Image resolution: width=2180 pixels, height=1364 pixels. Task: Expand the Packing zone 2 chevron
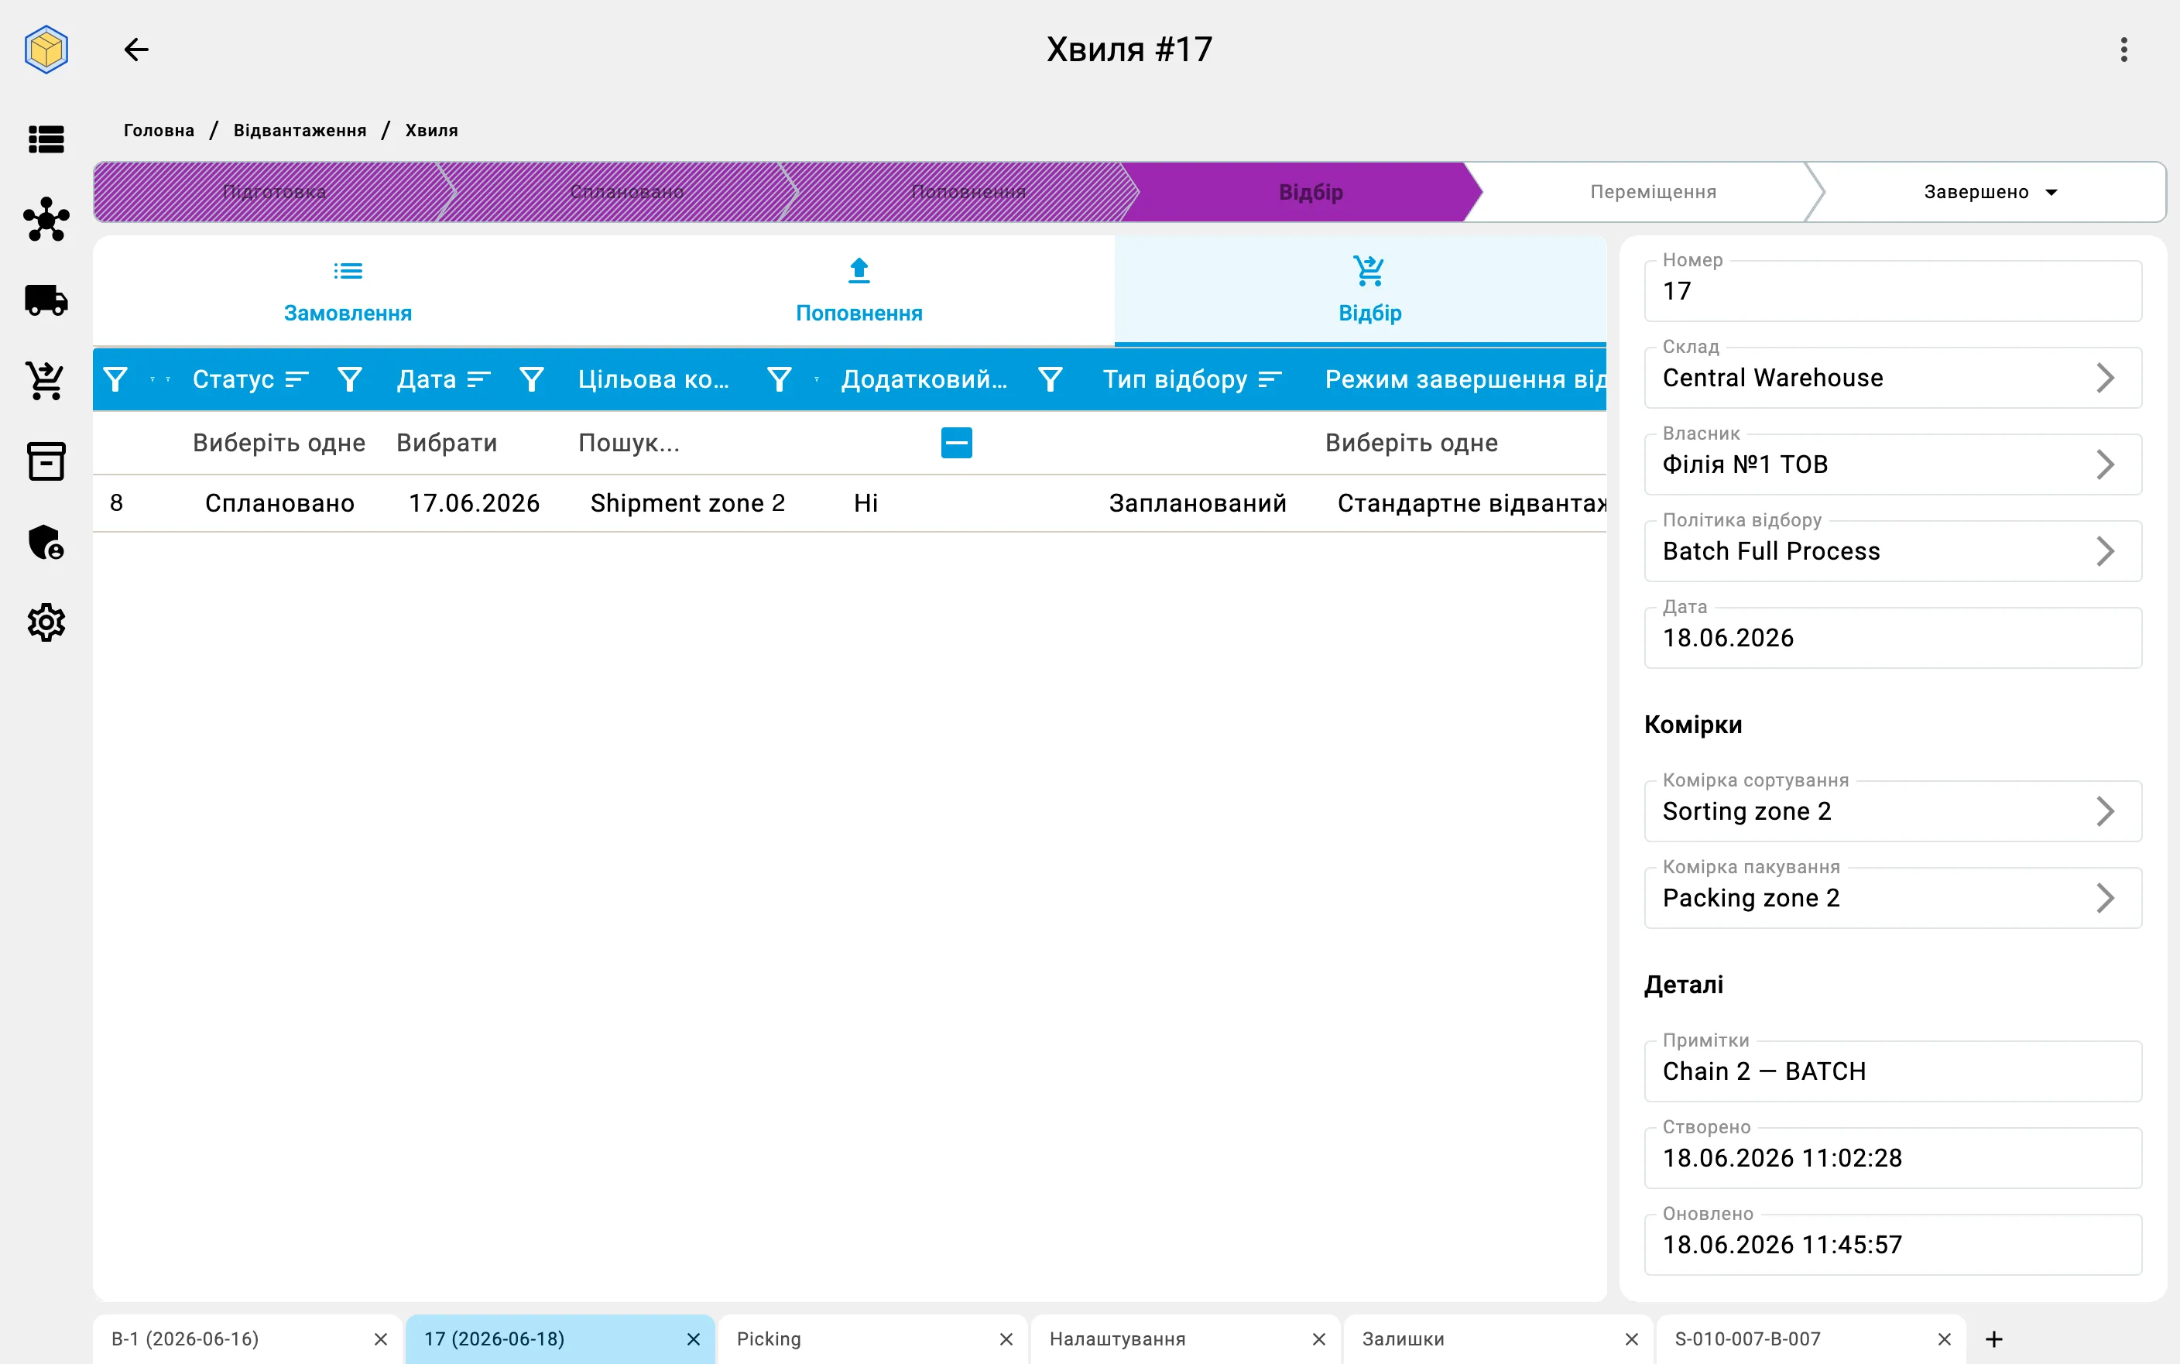2105,898
